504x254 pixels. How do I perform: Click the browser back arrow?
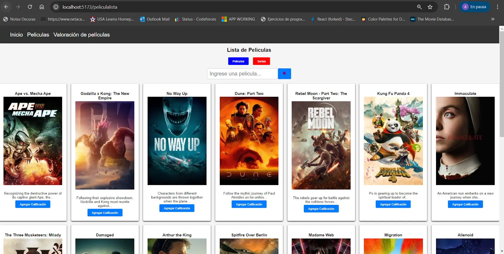pyautogui.click(x=6, y=7)
